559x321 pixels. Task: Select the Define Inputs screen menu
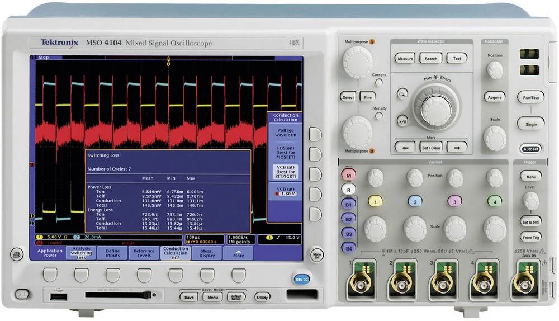(x=113, y=253)
